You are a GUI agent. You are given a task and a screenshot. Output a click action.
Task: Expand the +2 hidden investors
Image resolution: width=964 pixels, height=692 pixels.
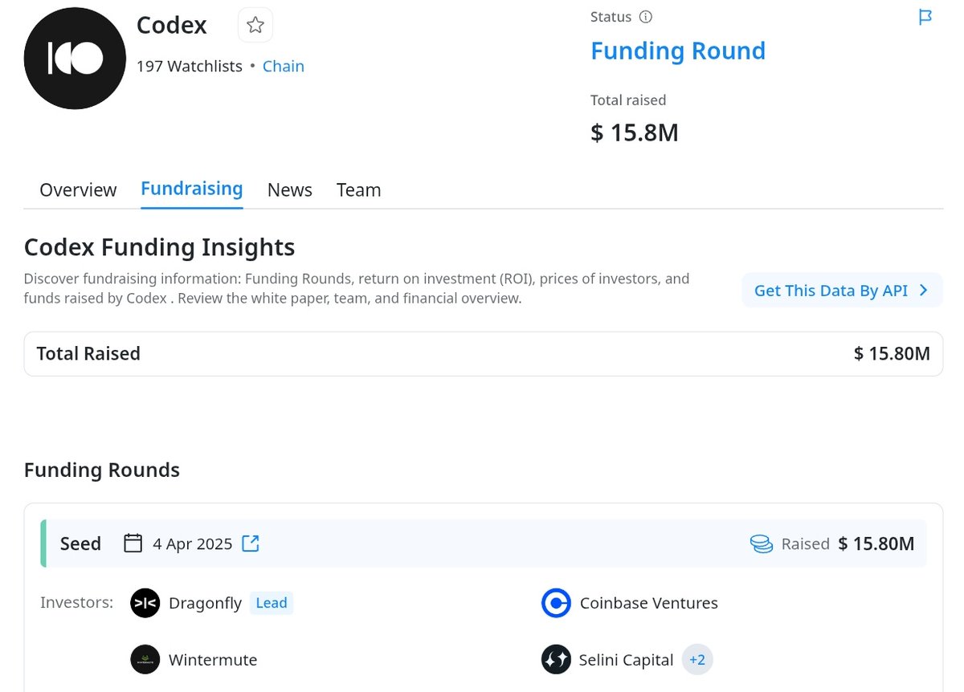pos(697,659)
